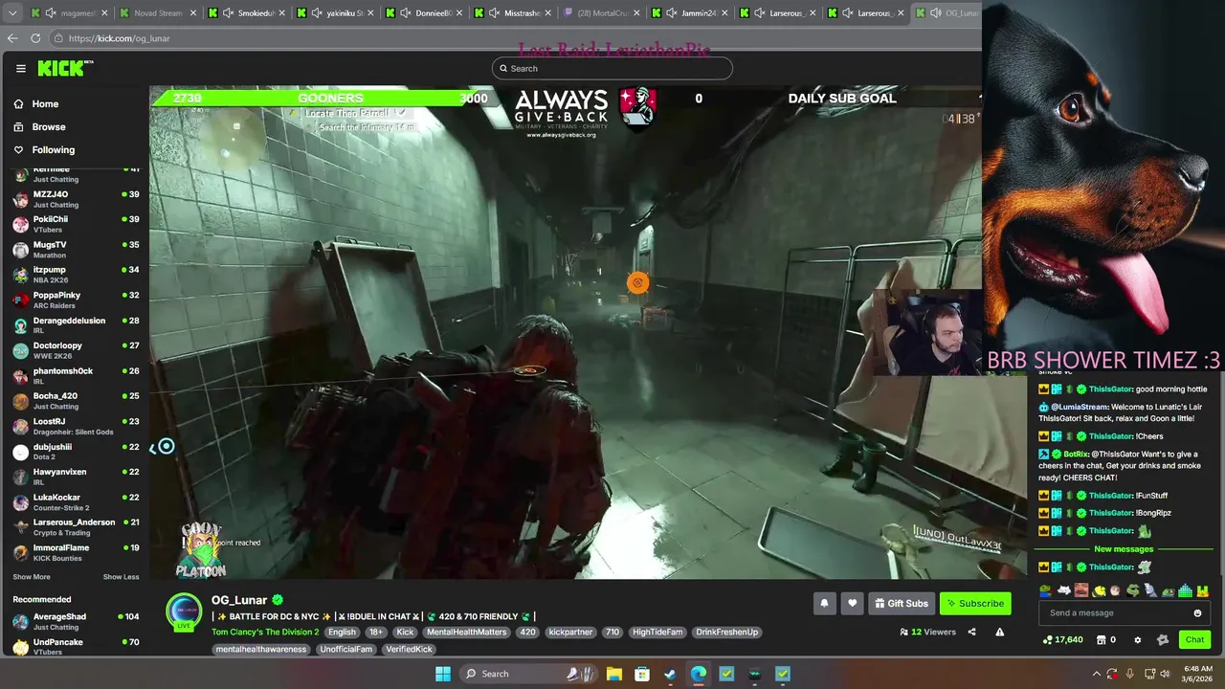
Task: Click the verified badge next to OG_Lunar
Action: 278,600
